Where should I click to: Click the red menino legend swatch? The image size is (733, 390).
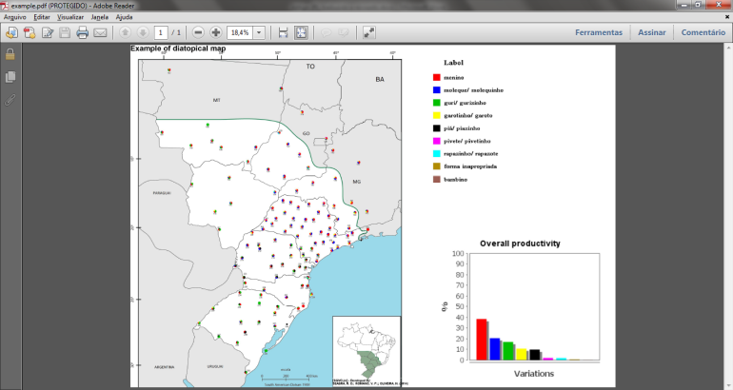(436, 77)
